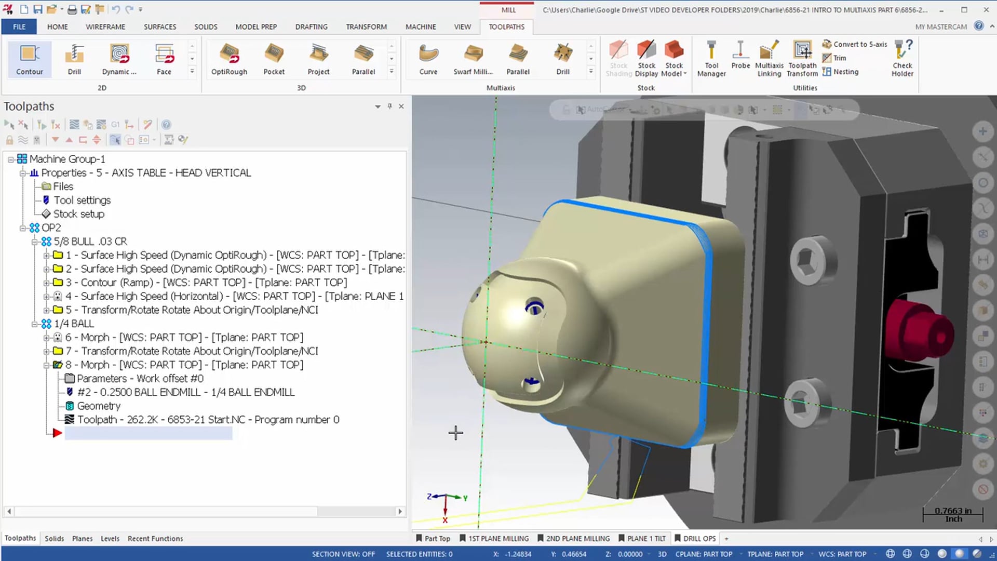
Task: Open Stock Display
Action: point(646,59)
